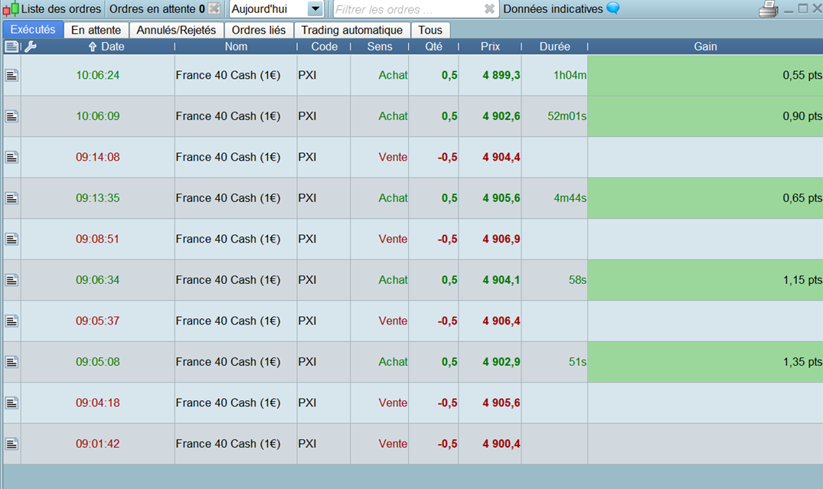This screenshot has height=489, width=823.
Task: Sort by the Nom column header
Action: [x=237, y=47]
